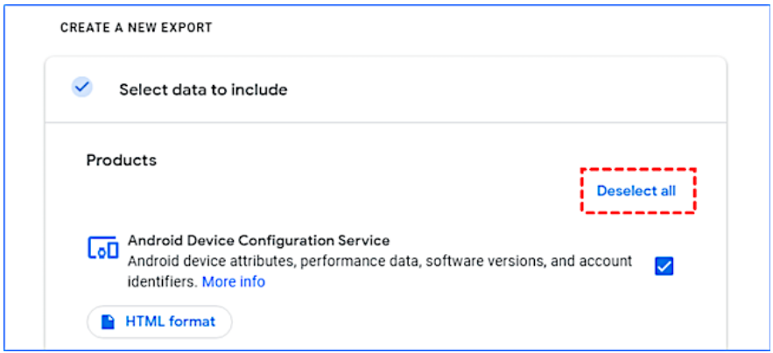This screenshot has width=773, height=353.
Task: Click the Android devices product icon
Action: [103, 248]
